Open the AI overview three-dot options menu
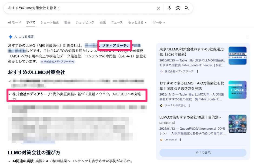 tap(248, 37)
